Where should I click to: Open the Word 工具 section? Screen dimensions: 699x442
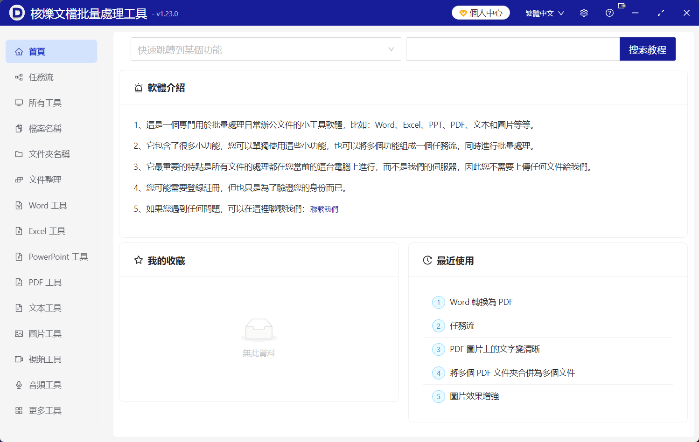pos(51,205)
